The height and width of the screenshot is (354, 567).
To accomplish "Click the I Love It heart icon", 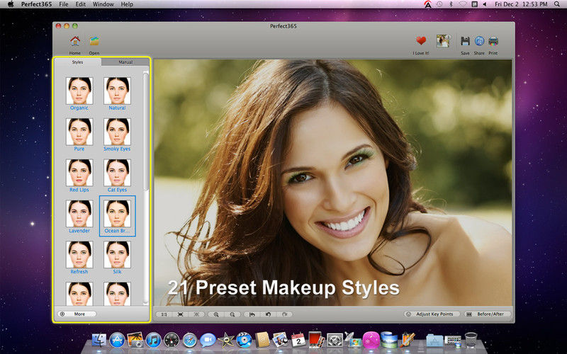I will click(421, 41).
